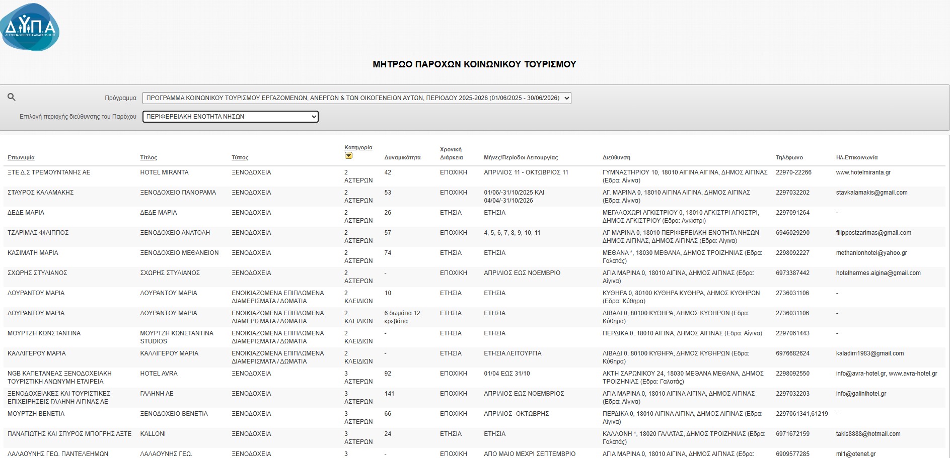Sort by Κατηγορία column header
The image size is (950, 458).
(x=358, y=147)
